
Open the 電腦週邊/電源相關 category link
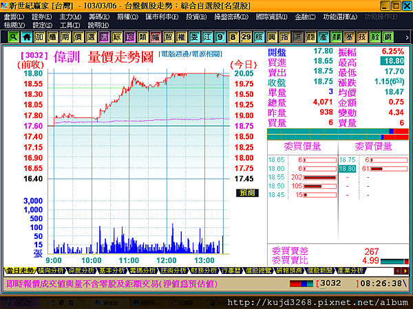pos(191,54)
